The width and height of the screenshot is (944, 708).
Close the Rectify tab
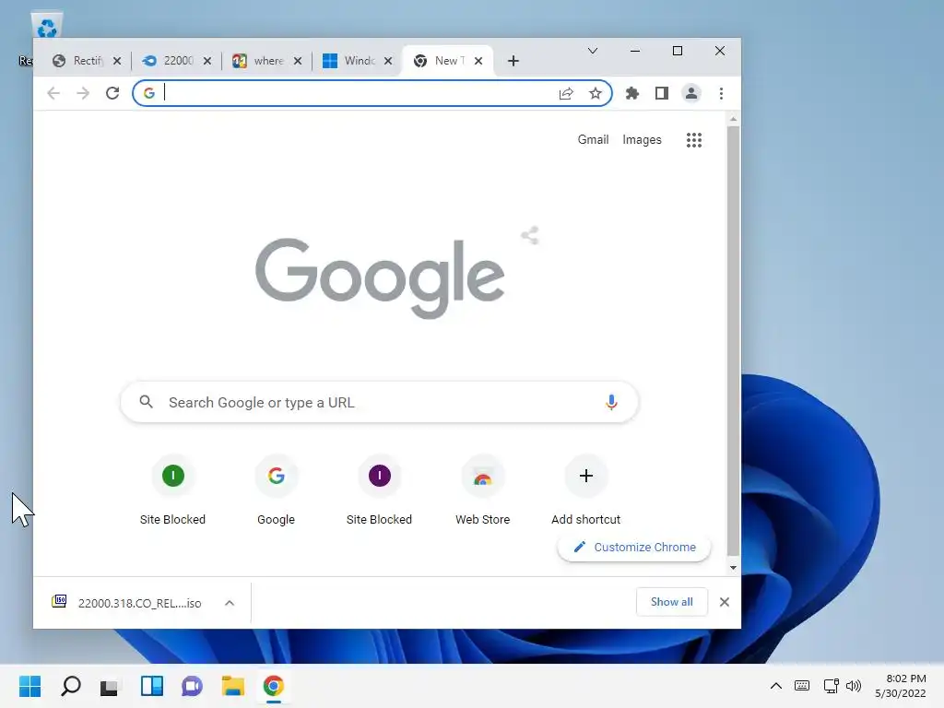click(x=117, y=61)
